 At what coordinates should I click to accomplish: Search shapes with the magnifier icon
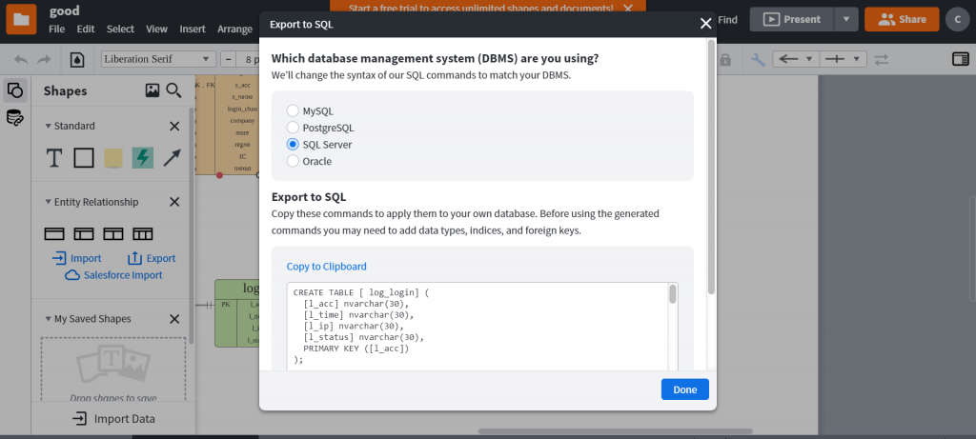coord(173,90)
